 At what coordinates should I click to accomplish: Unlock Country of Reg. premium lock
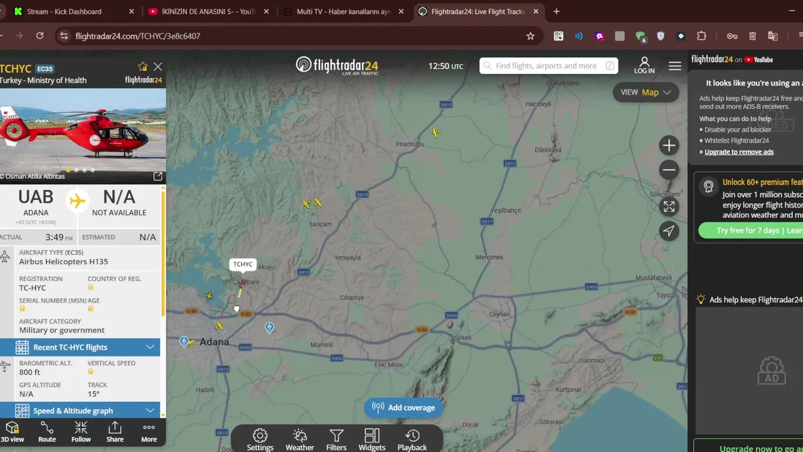coord(91,288)
